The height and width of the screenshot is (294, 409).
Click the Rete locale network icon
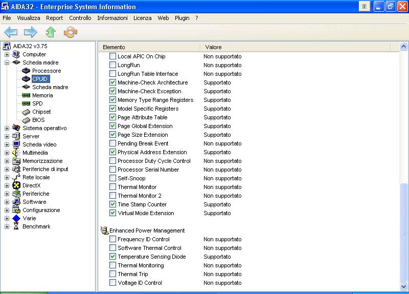pos(16,177)
